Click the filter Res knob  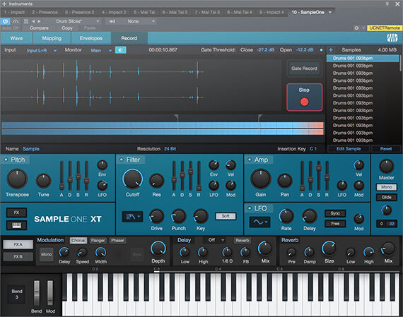pyautogui.click(x=156, y=181)
